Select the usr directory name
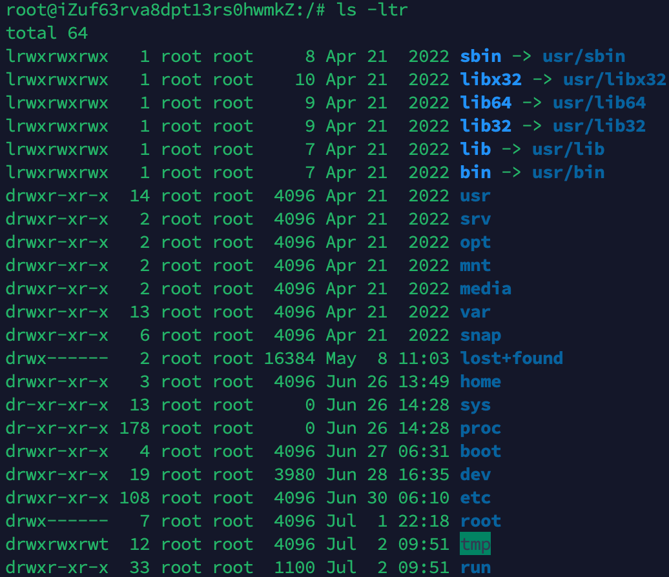 [475, 196]
